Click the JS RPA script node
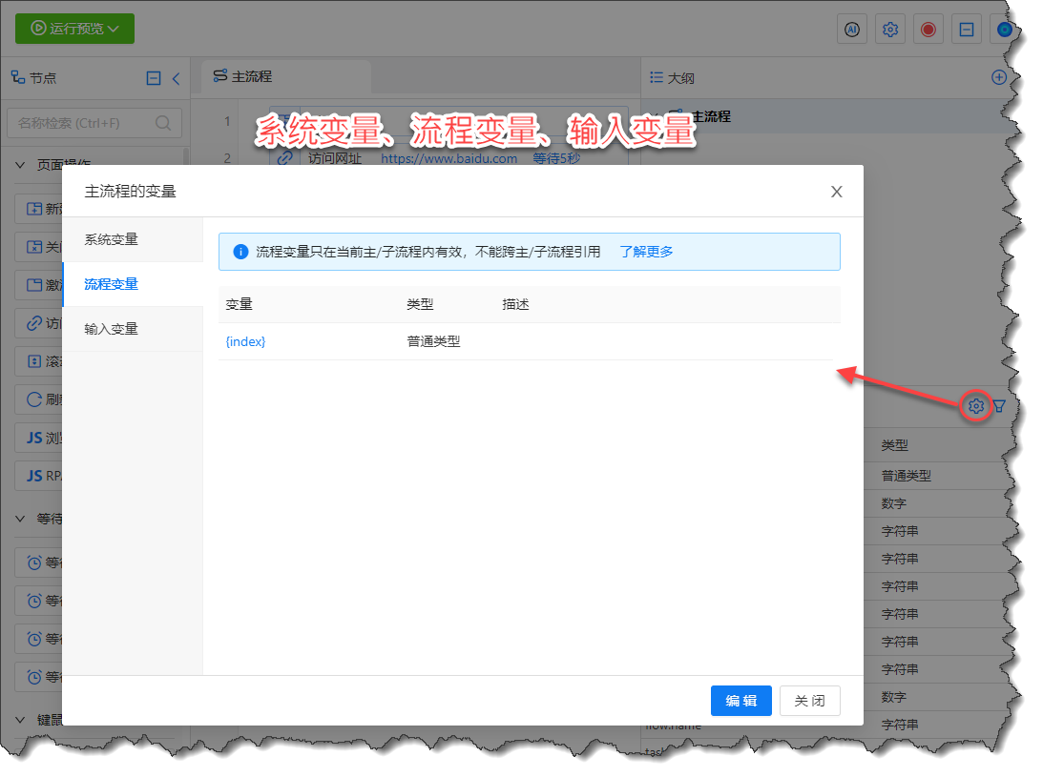 (39, 476)
